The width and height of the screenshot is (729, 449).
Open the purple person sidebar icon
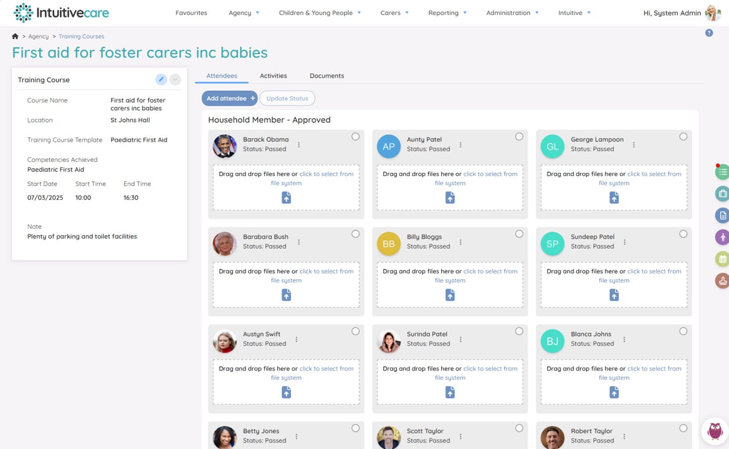[x=722, y=238]
